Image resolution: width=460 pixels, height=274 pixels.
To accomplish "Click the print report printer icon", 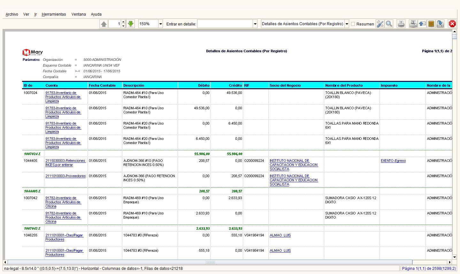I will tap(401, 24).
